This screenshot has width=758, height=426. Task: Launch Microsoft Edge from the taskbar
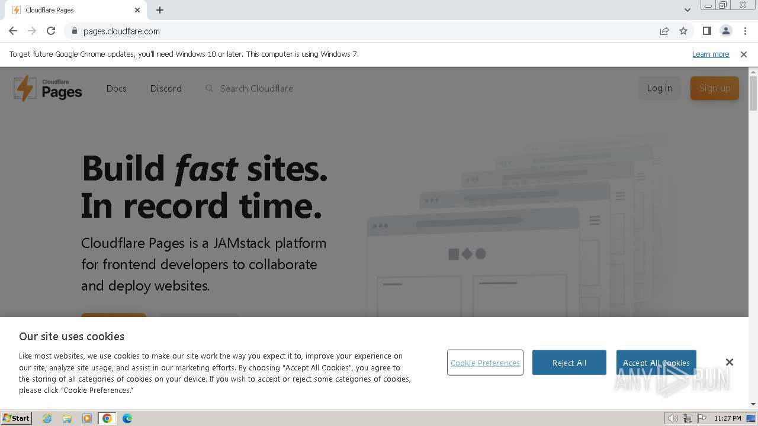point(127,418)
